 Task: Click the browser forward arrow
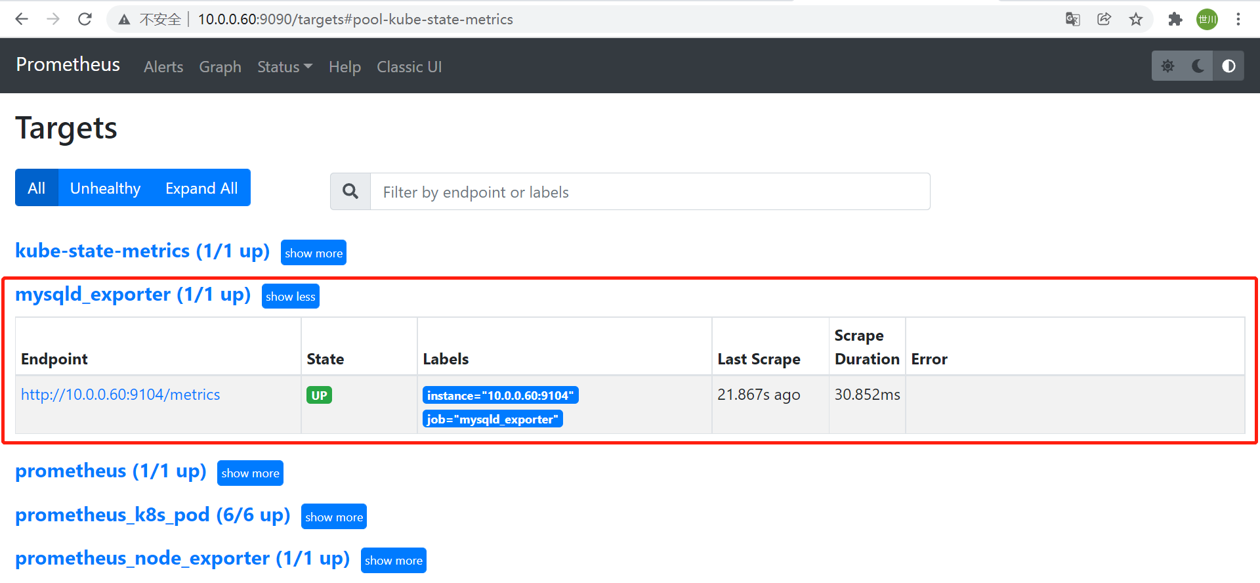click(53, 19)
